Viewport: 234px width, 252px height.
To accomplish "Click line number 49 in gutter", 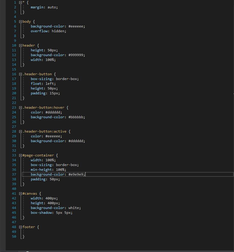I will 14,232.
